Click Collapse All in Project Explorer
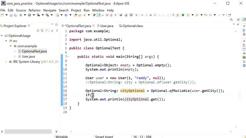This screenshot has height=138, width=246. [x=38, y=31]
